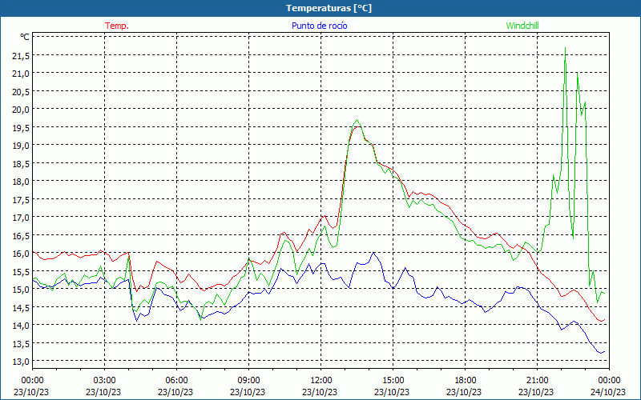Click the 17,0 y-axis value
The height and width of the screenshot is (400, 641).
click(21, 218)
